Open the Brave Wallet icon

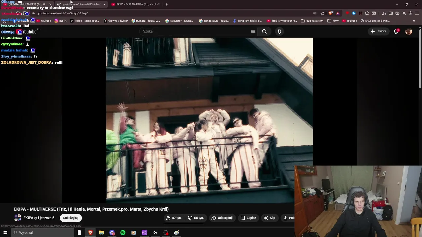tap(397, 13)
